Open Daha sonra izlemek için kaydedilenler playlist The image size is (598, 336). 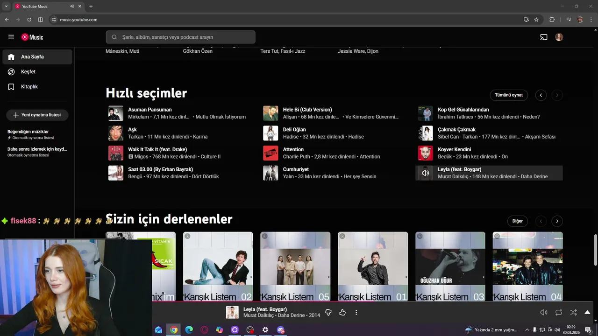pyautogui.click(x=37, y=152)
